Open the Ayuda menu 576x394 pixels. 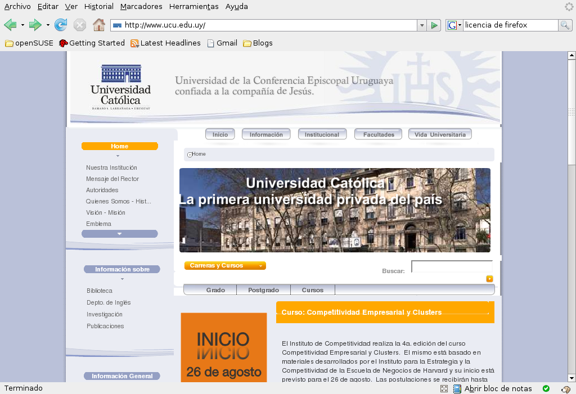(x=237, y=7)
